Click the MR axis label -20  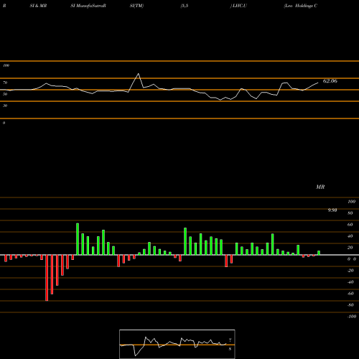[x=350, y=271]
